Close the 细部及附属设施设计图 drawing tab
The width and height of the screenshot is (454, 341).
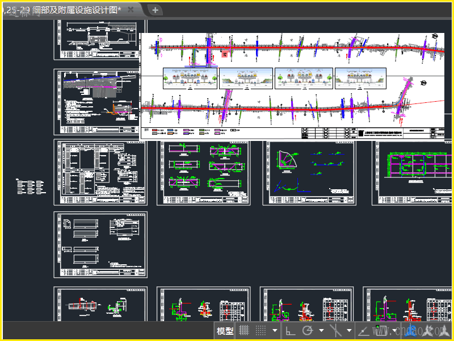[x=131, y=10]
